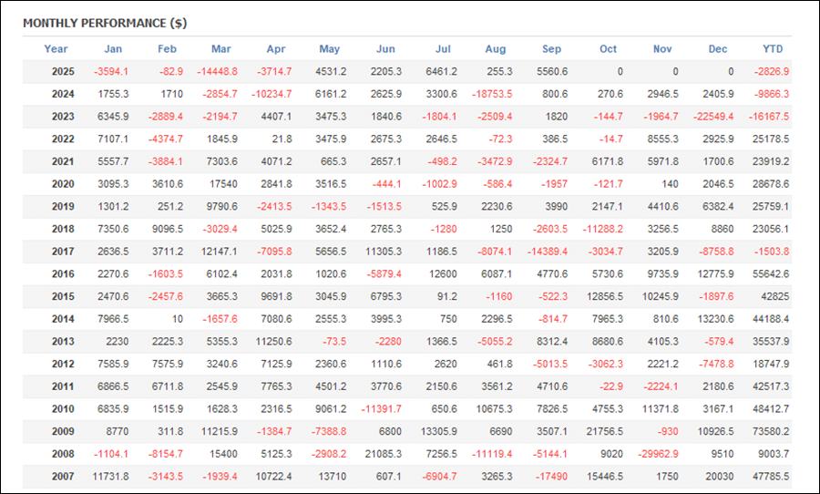Click the YTD column header

(x=773, y=49)
